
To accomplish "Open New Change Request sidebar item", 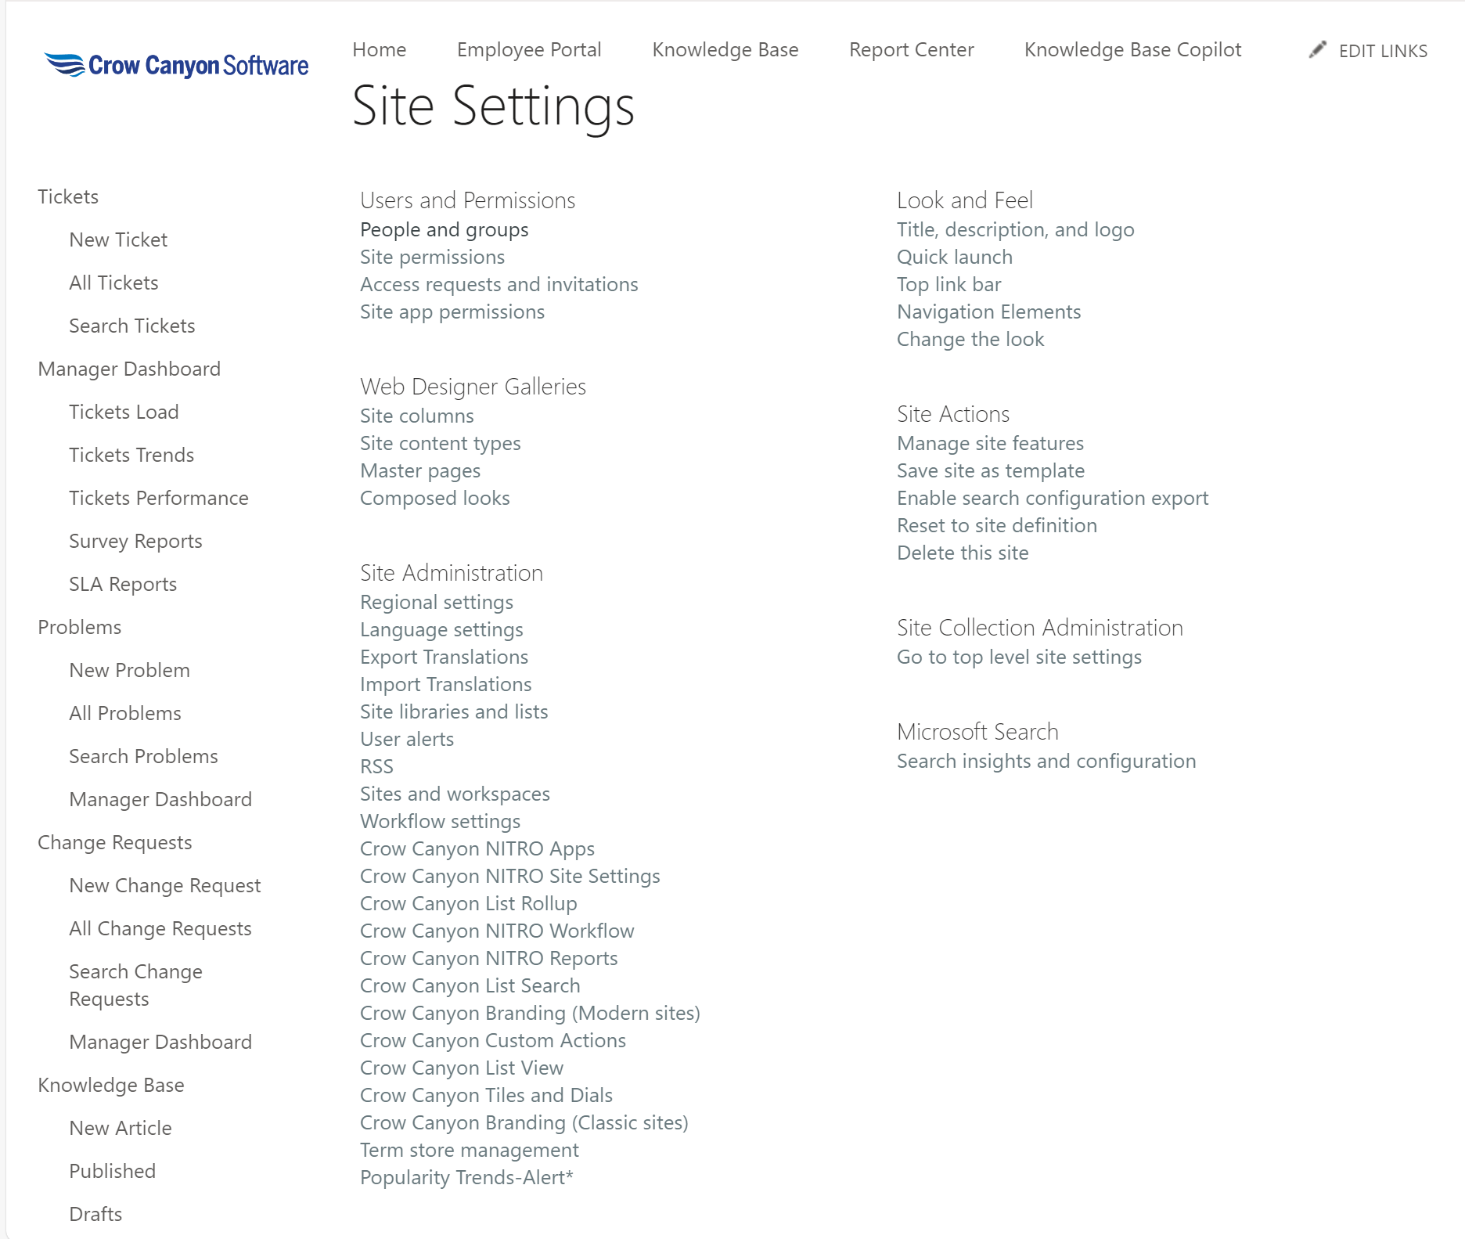I will 164,886.
